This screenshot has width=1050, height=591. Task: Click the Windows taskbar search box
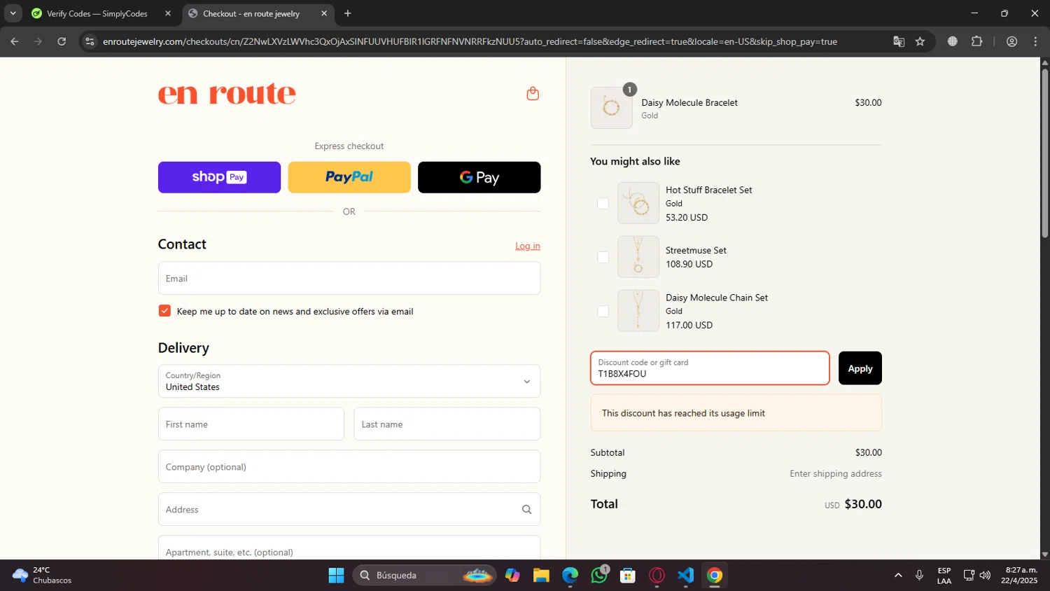[424, 576]
